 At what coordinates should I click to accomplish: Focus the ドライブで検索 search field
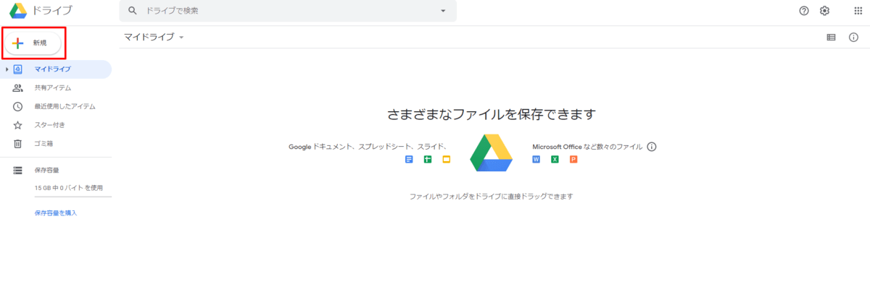click(288, 11)
